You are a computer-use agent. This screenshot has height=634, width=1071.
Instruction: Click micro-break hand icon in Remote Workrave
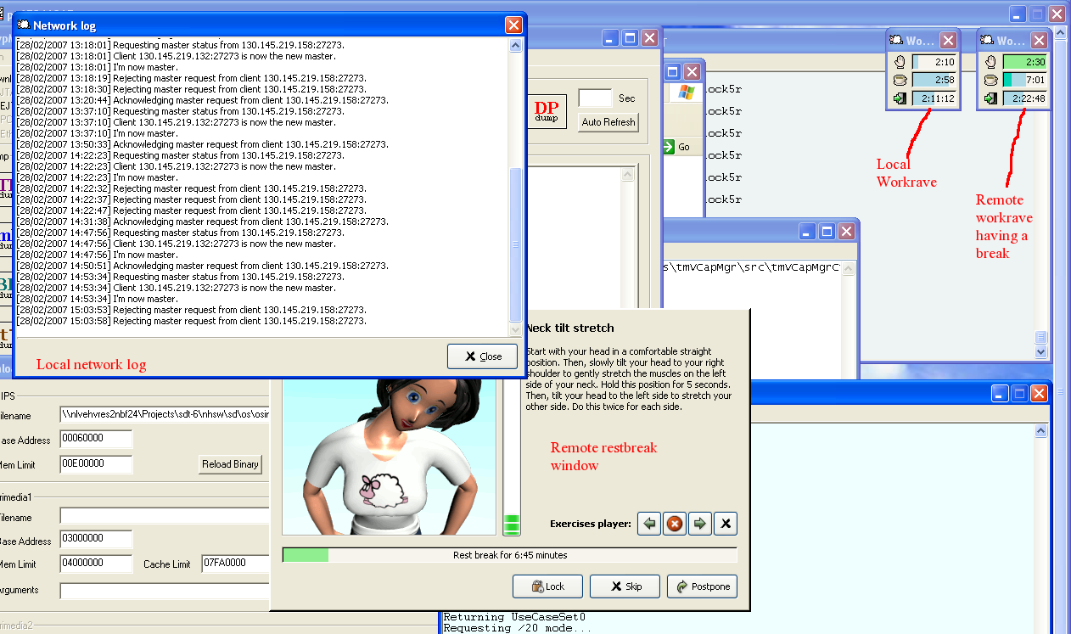[x=990, y=62]
